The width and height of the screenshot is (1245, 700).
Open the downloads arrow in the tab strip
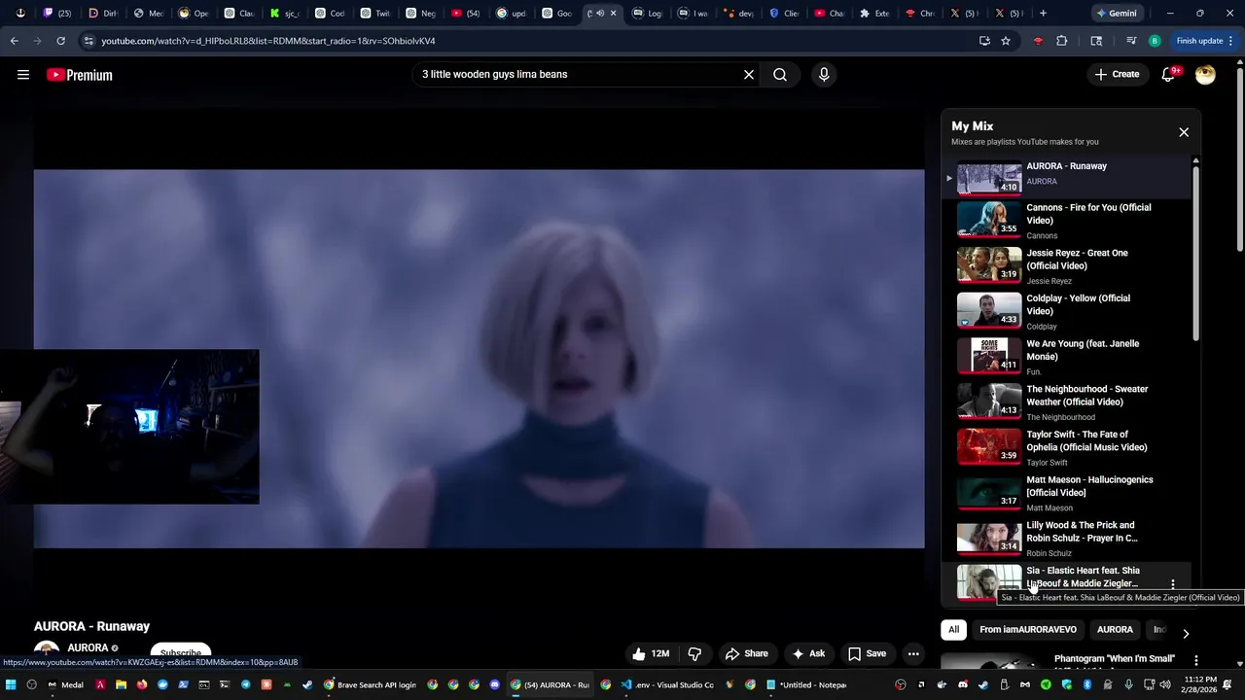point(20,14)
